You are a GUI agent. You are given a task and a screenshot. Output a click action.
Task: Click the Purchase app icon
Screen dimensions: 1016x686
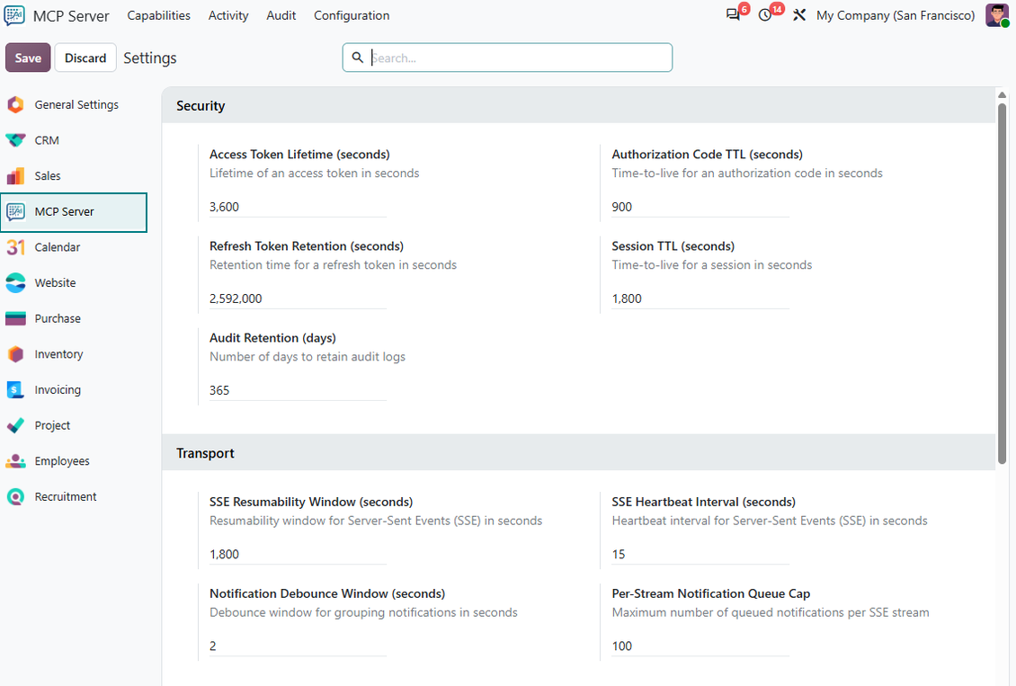(x=15, y=318)
